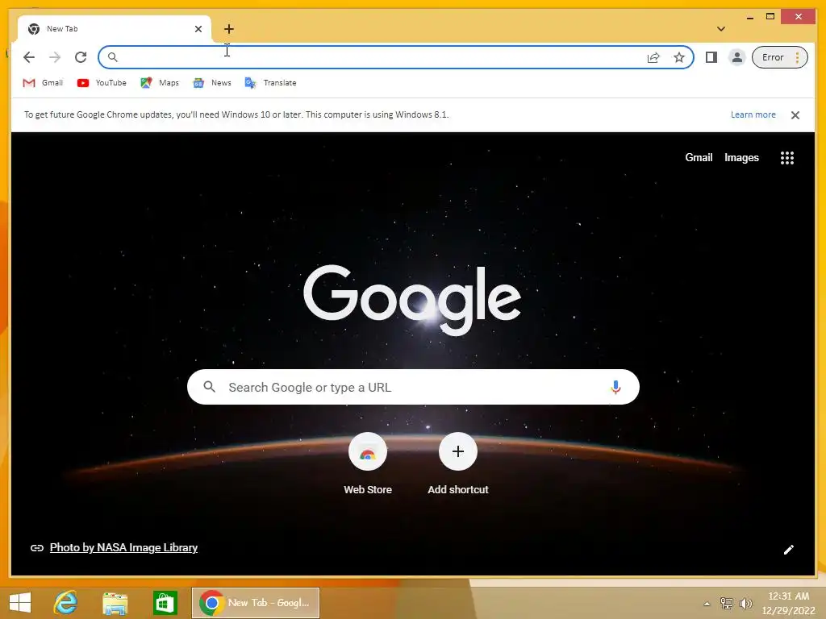The width and height of the screenshot is (826, 619).
Task: Open YouTube bookmark
Action: [102, 83]
